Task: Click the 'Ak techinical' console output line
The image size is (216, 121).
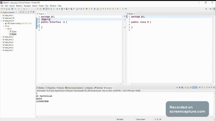Action: coord(44,96)
